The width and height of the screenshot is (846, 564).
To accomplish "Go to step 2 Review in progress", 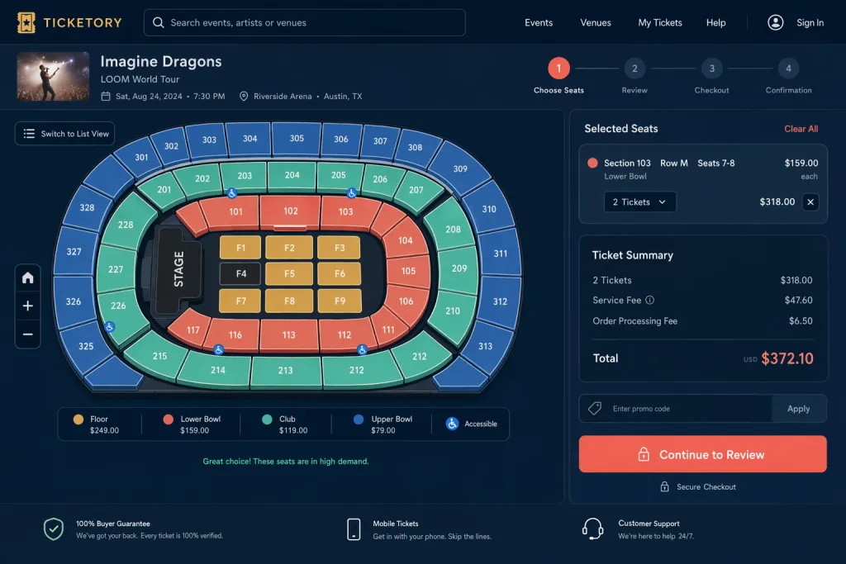I will (634, 69).
